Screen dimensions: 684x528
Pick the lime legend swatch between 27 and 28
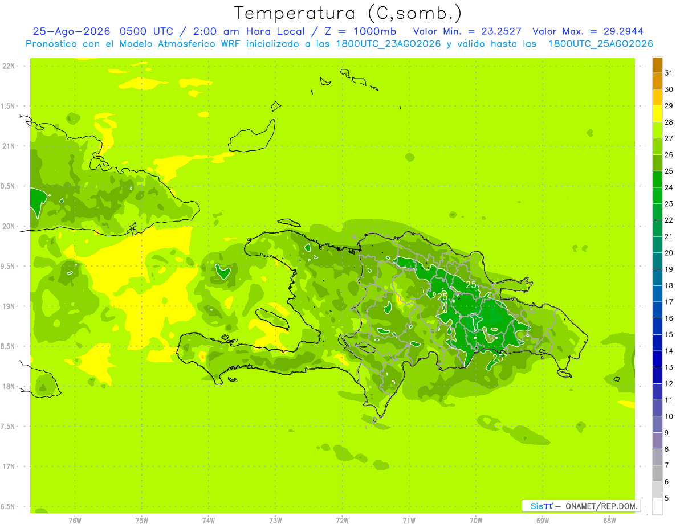coord(657,130)
